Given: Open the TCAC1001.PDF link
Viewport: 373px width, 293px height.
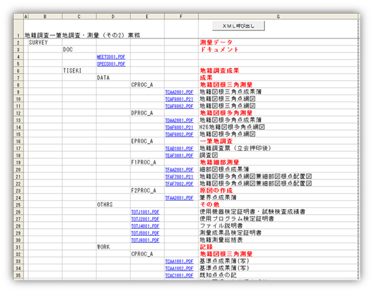Looking at the screenshot, I should coord(179,276).
